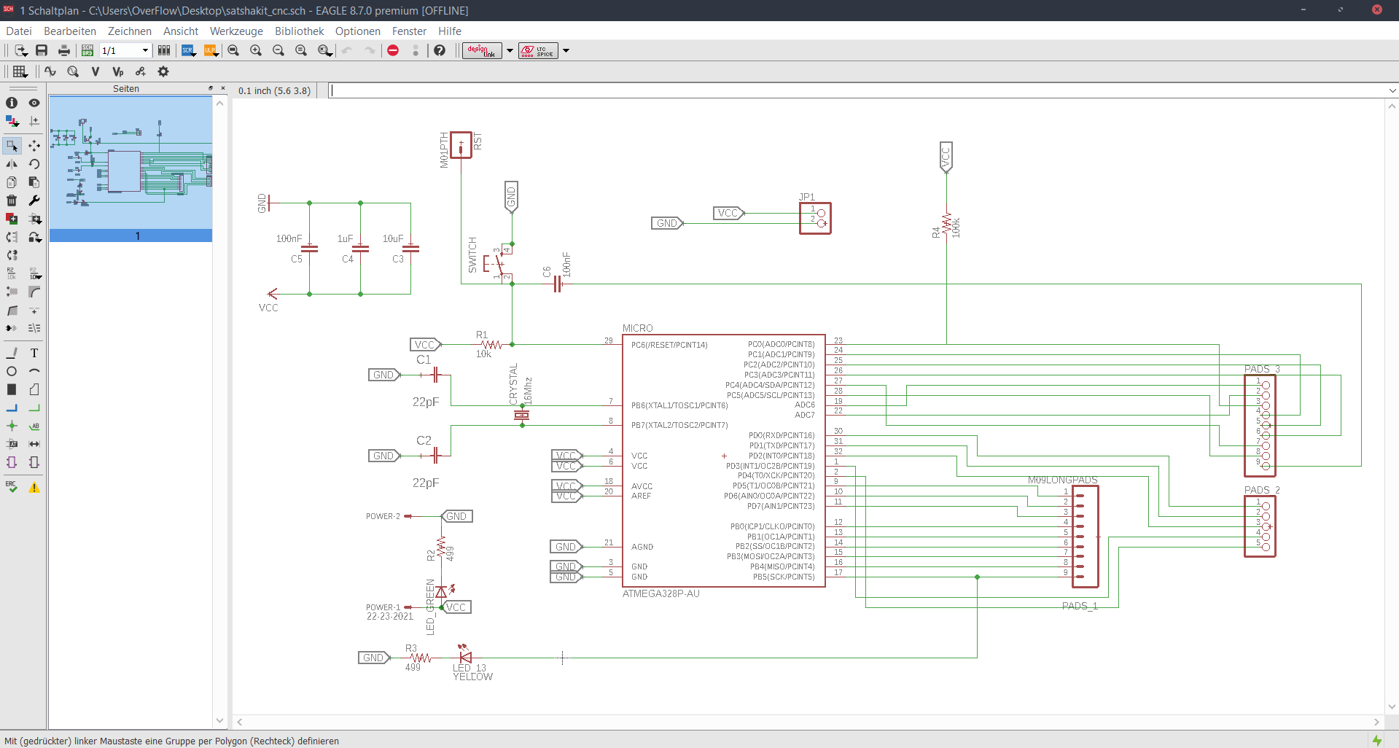This screenshot has height=748, width=1399.
Task: Select the Junction tool with green dot
Action: [12, 426]
